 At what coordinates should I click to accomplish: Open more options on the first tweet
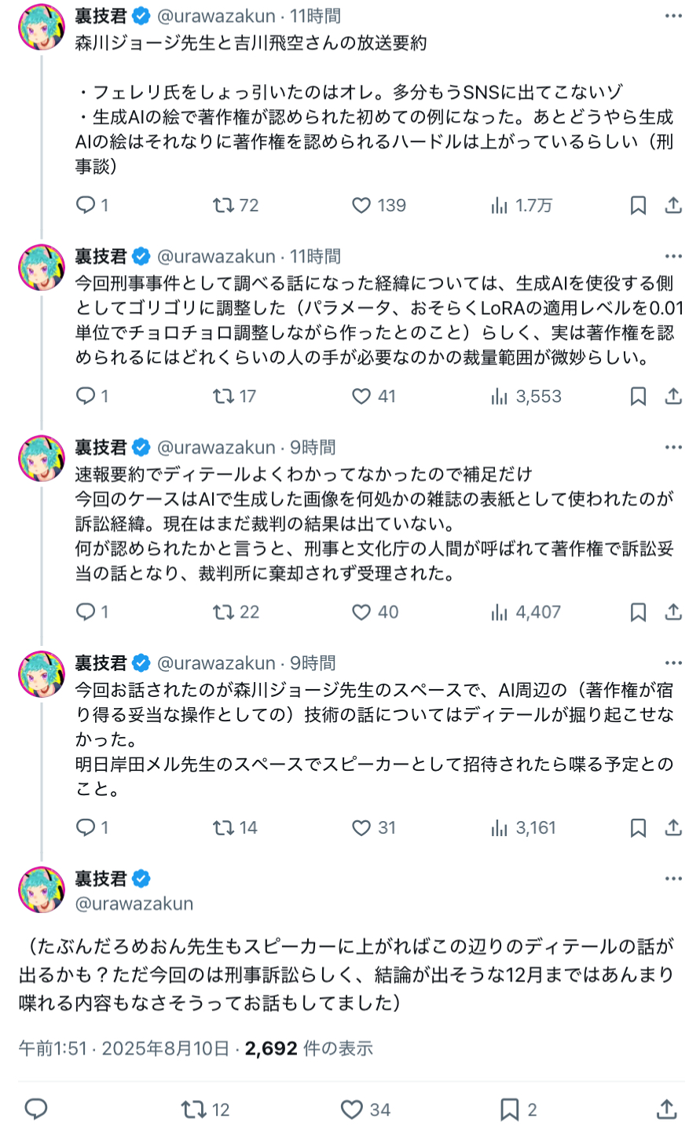[x=673, y=16]
